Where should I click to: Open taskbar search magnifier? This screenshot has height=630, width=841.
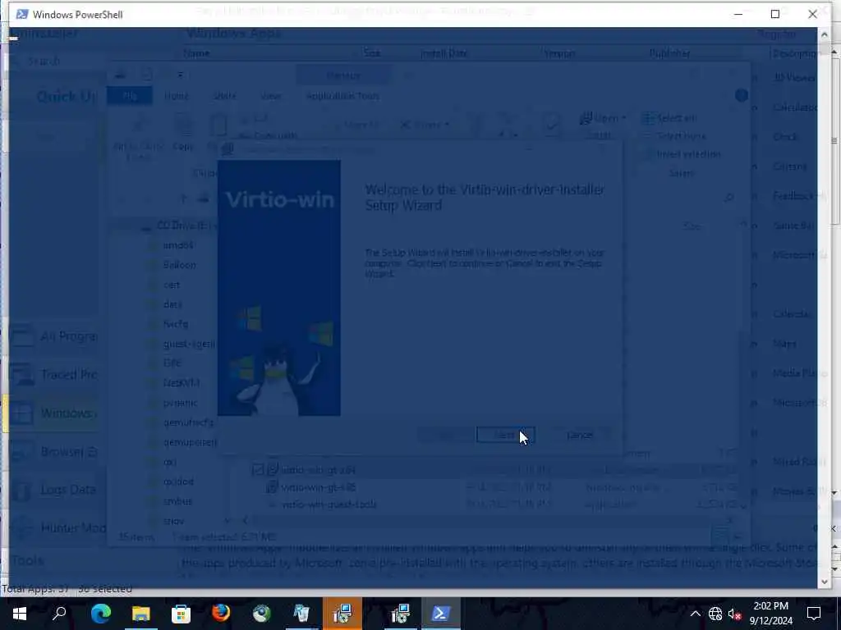point(59,614)
